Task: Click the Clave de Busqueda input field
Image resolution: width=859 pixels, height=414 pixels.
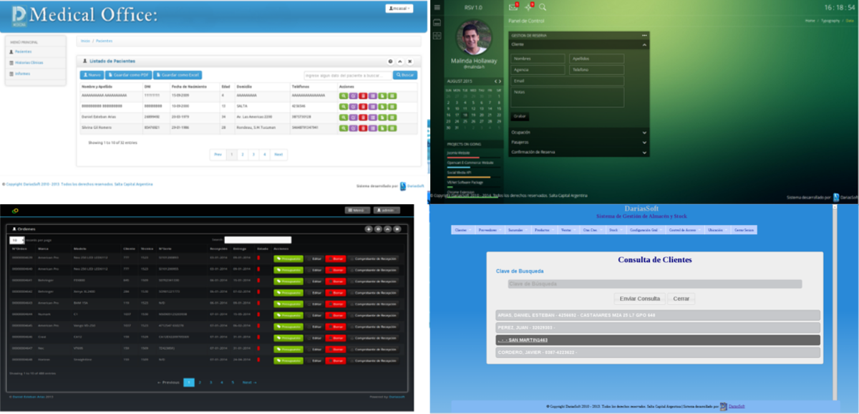Action: tap(654, 284)
